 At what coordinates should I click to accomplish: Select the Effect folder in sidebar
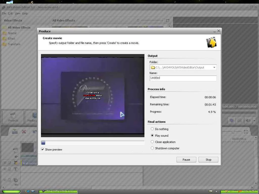tap(11, 39)
